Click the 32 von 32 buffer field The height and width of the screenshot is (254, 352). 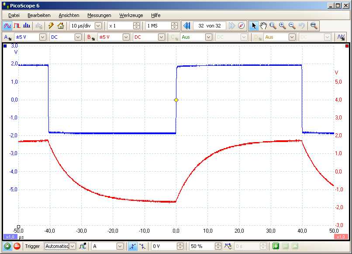pos(210,26)
